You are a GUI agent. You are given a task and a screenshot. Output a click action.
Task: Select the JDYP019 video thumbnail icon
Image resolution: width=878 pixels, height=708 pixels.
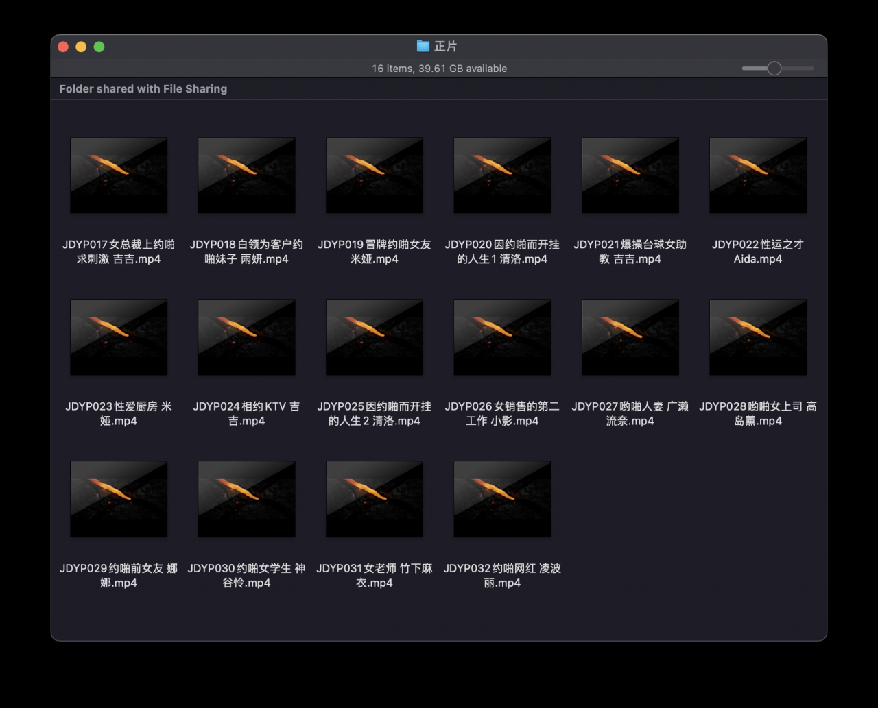click(x=375, y=175)
